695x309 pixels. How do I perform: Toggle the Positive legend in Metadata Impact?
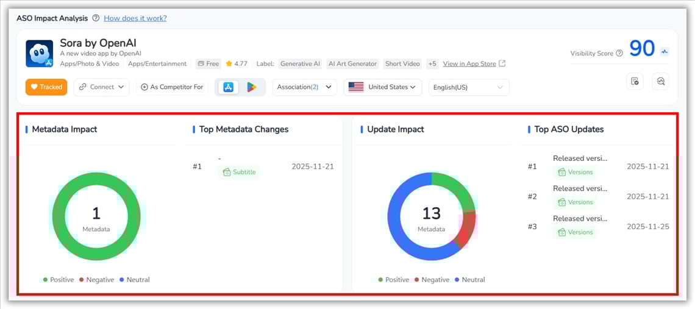(x=58, y=280)
